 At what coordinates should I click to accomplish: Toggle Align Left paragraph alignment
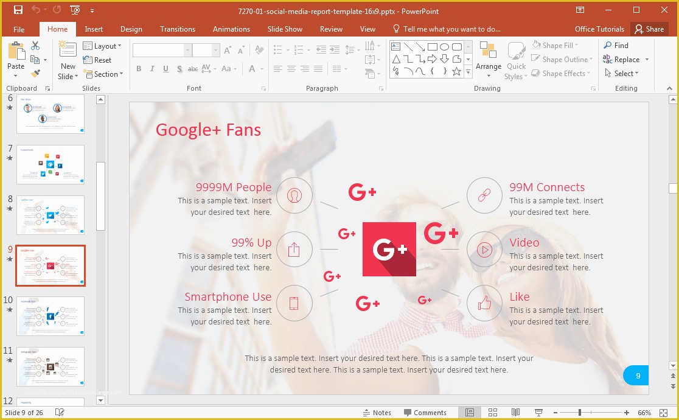click(x=278, y=69)
